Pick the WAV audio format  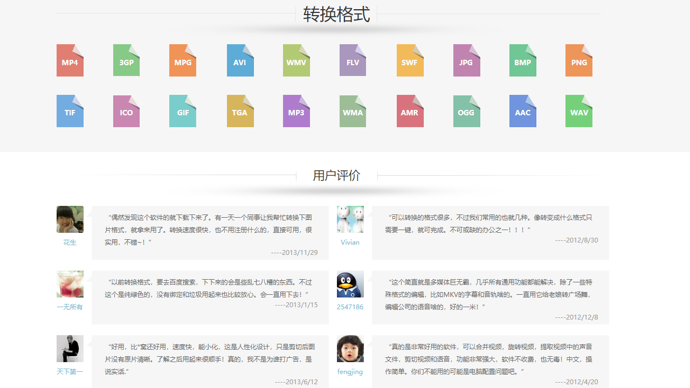tap(578, 111)
